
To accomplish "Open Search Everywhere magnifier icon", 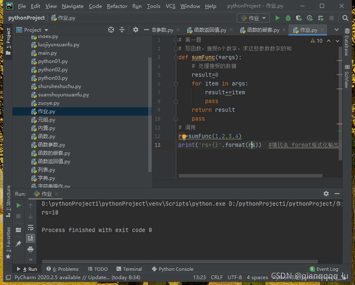I will coord(345,18).
